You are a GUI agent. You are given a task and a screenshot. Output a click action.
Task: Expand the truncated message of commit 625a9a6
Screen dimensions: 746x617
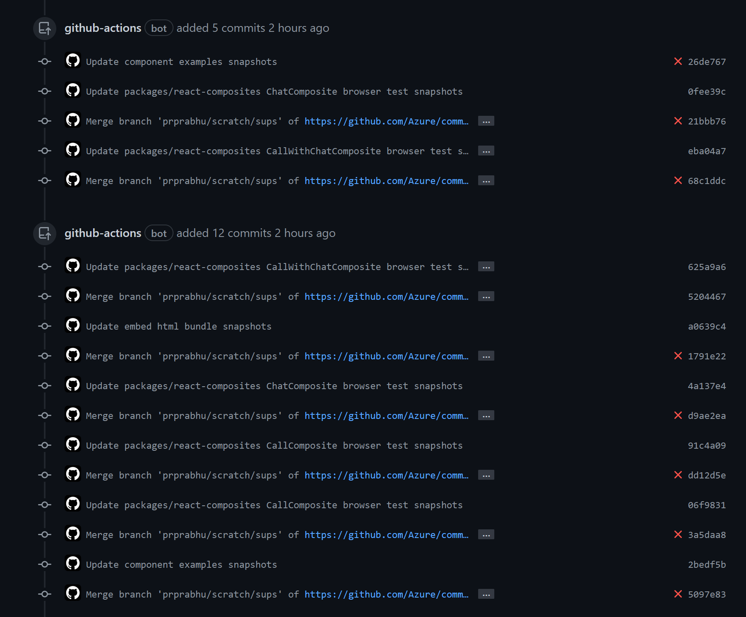(x=486, y=267)
